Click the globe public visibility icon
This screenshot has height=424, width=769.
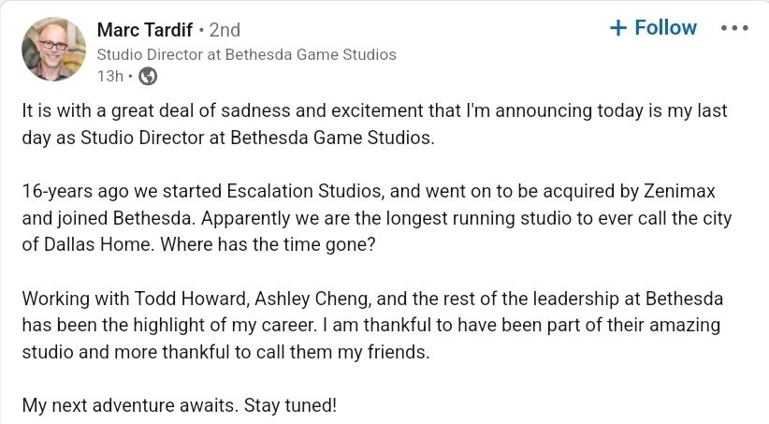click(x=148, y=77)
